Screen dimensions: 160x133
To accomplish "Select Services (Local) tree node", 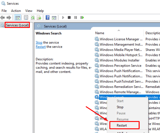I will 17,25.
